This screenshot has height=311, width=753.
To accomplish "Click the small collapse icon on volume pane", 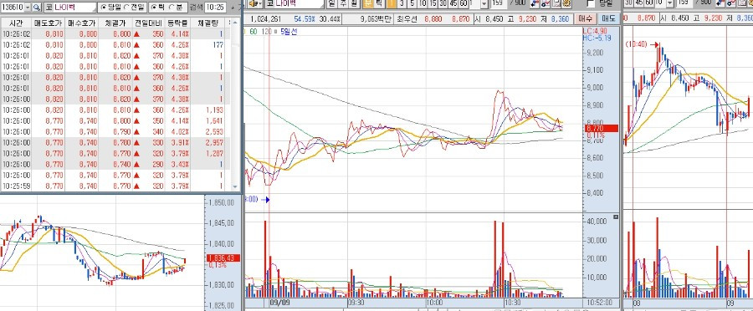I will coord(616,217).
